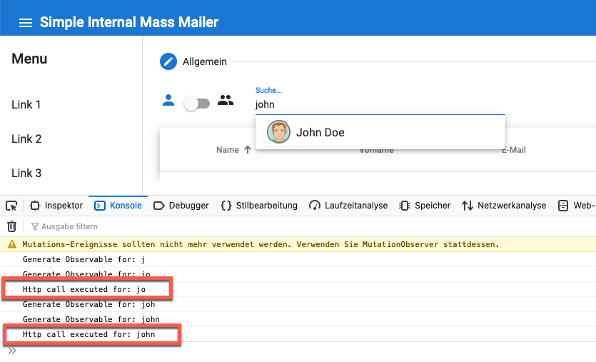Select John Doe from the suggestion dropdown

pyautogui.click(x=320, y=132)
